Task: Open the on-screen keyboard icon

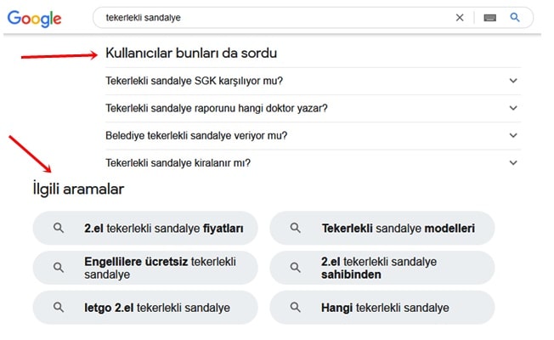Action: [489, 18]
